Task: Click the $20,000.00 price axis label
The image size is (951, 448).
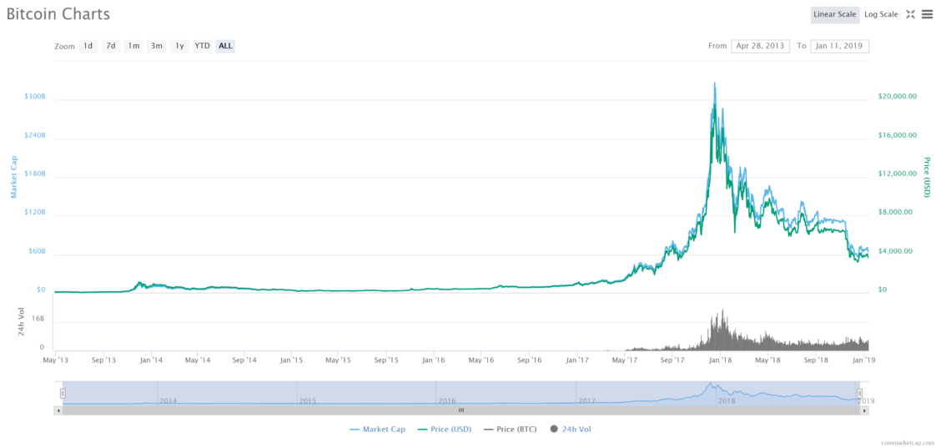Action: point(897,97)
